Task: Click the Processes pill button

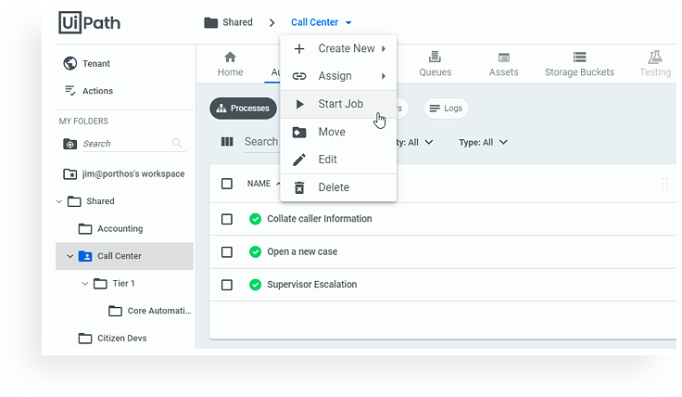Action: coord(243,109)
